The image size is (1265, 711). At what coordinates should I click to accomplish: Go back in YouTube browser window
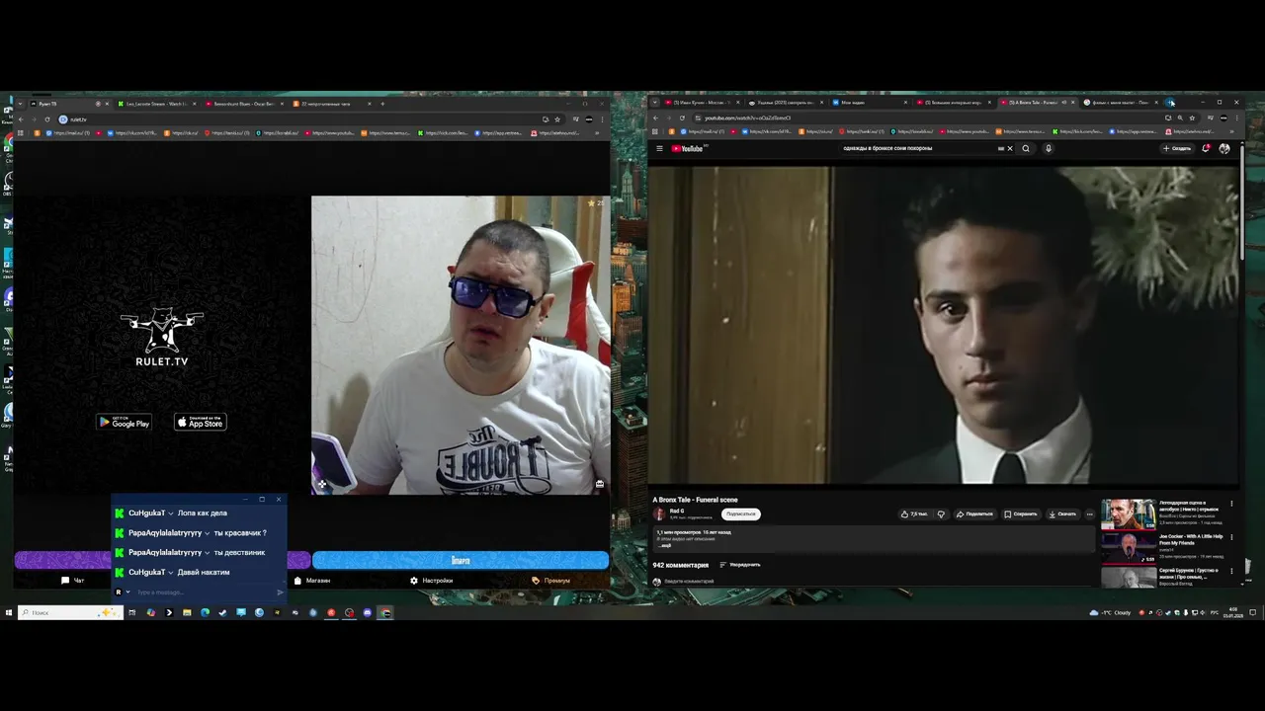tap(655, 118)
